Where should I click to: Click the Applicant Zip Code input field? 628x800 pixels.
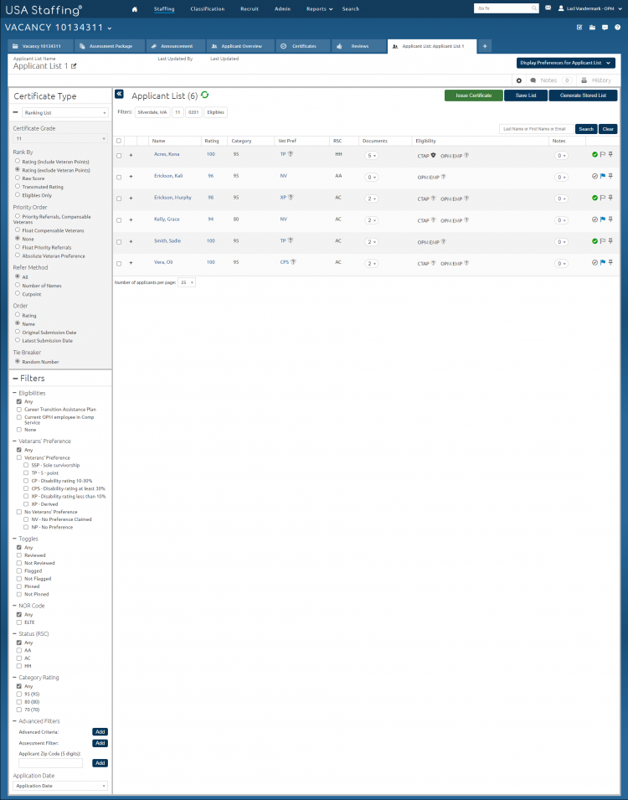50,763
